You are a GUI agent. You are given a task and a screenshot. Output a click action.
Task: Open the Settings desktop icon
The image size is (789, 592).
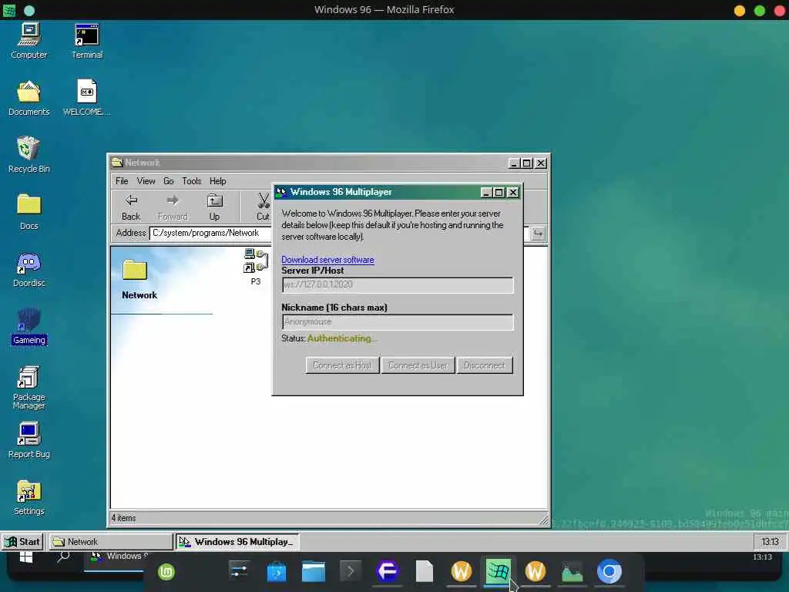coord(29,497)
